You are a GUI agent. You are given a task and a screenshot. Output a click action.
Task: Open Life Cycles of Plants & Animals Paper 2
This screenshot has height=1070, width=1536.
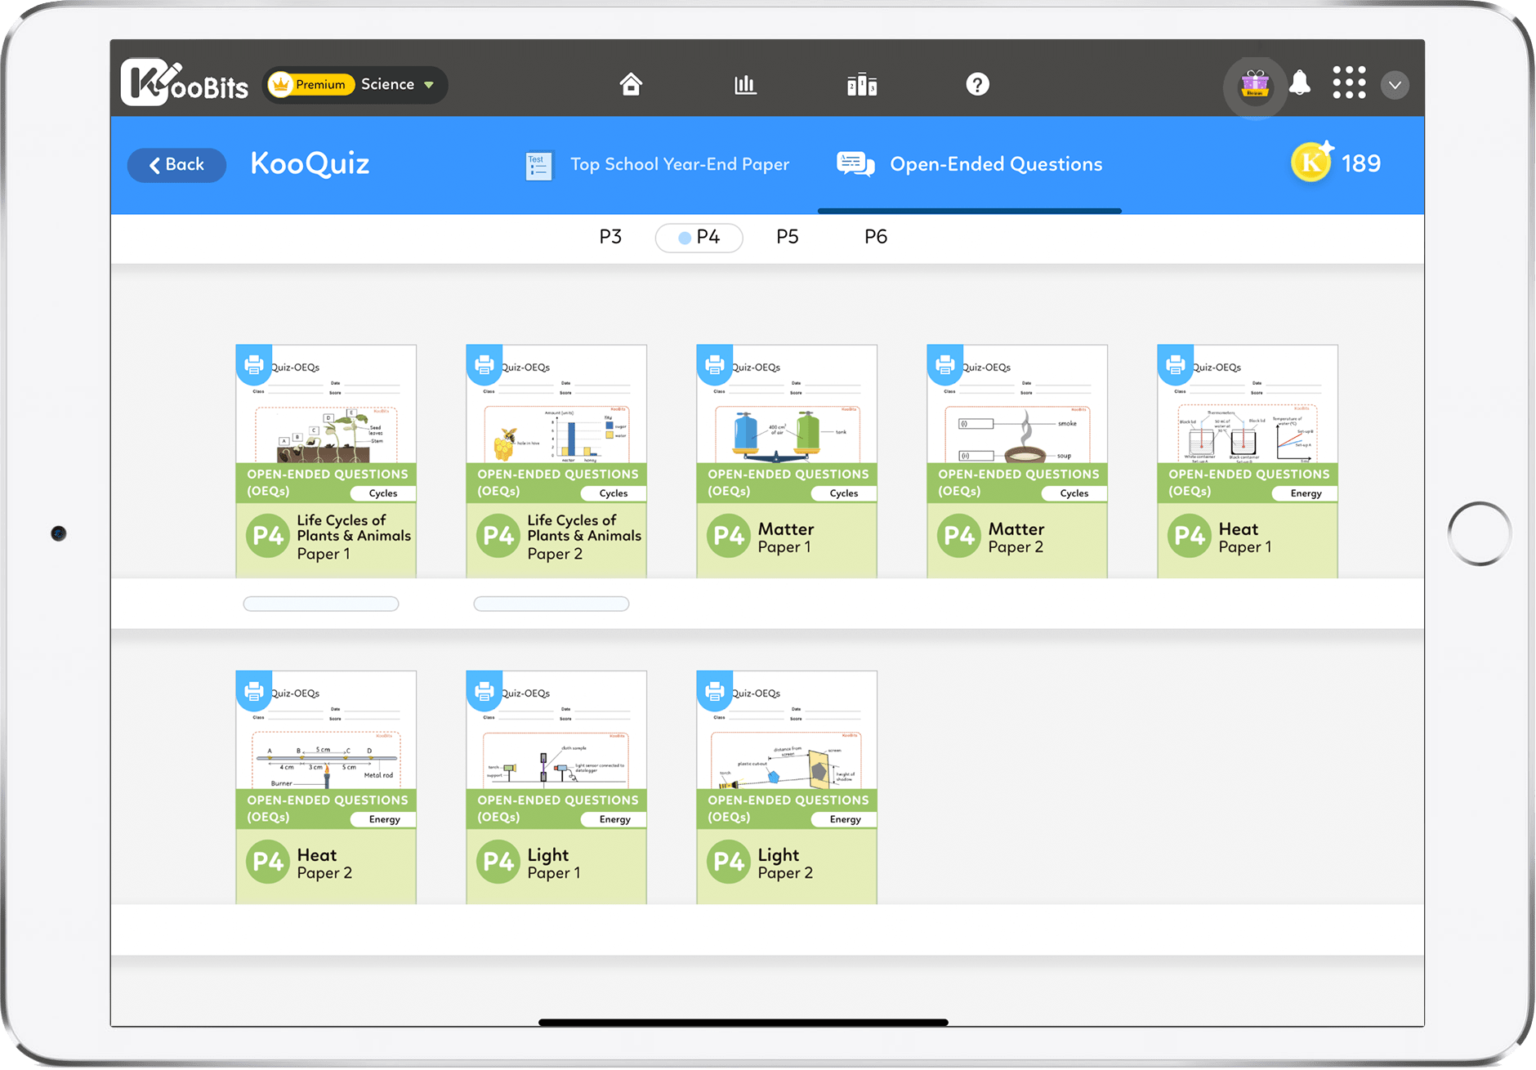coord(556,461)
